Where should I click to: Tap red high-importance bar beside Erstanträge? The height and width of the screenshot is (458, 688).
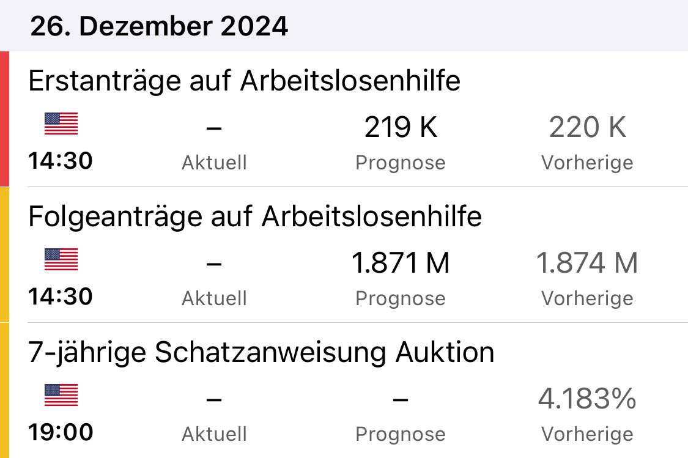pyautogui.click(x=4, y=119)
